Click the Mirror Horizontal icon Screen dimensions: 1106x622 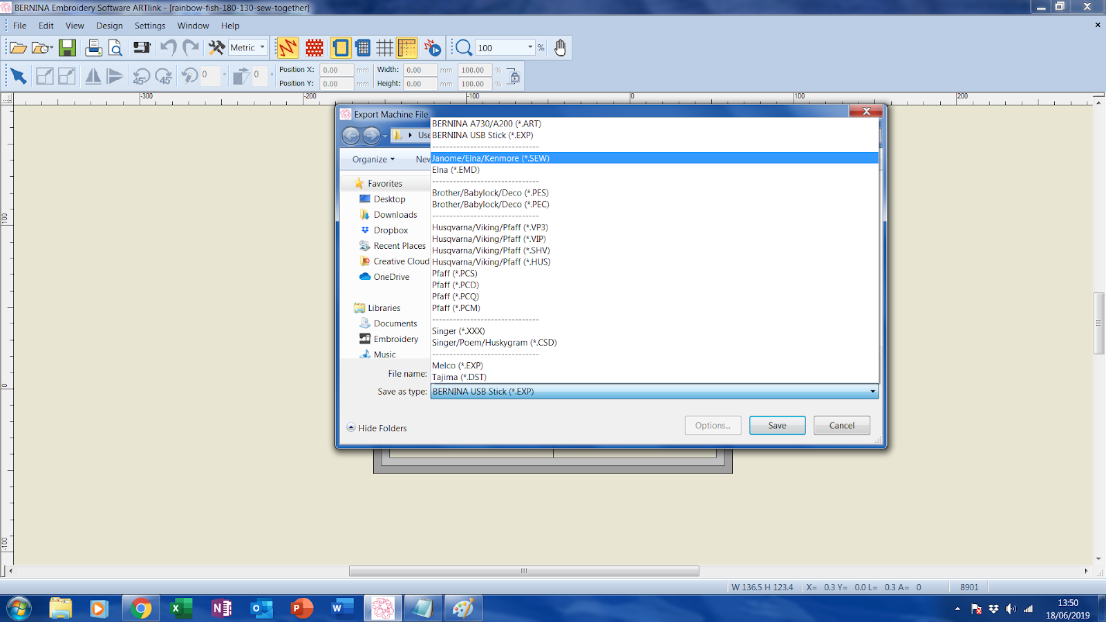tap(93, 76)
